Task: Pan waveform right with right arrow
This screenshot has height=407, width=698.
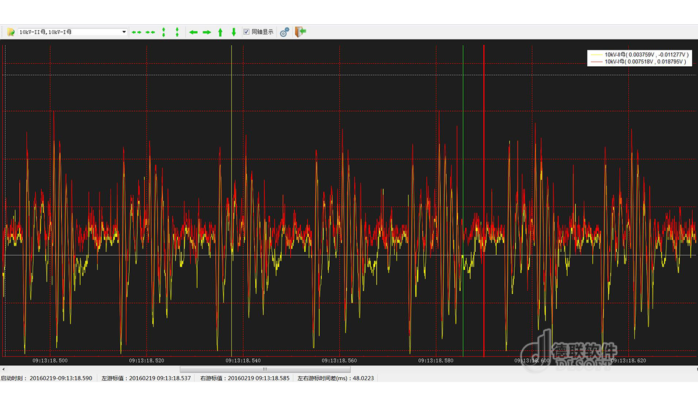Action: [x=206, y=32]
